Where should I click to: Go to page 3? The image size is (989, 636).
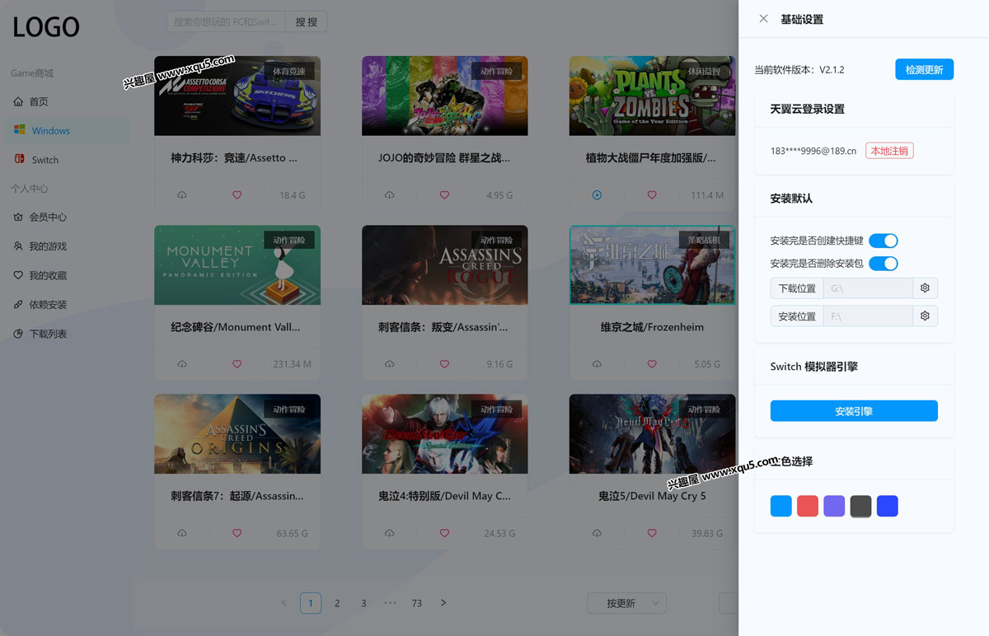[363, 603]
